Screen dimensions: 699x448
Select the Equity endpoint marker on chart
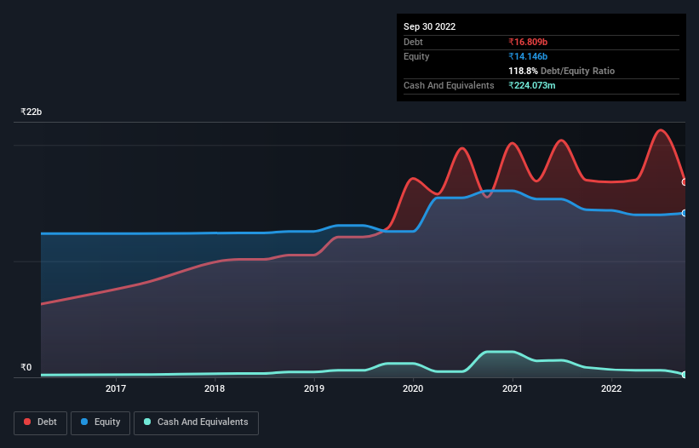[x=685, y=213]
